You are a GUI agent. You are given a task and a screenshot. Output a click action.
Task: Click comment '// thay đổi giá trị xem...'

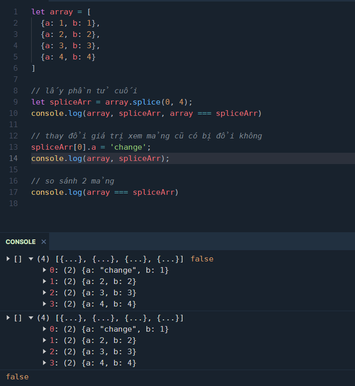pos(146,136)
